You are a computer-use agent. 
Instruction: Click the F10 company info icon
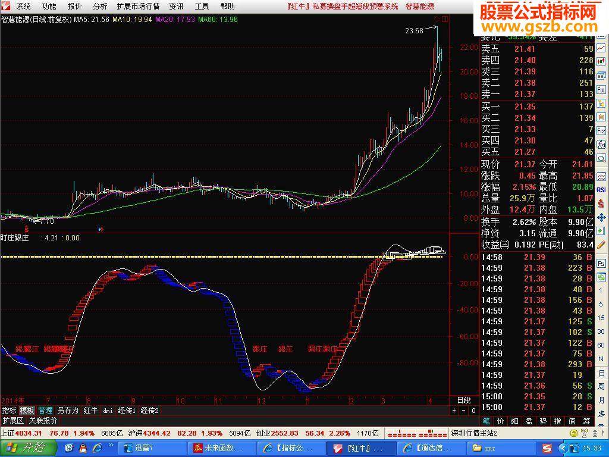click(x=601, y=90)
